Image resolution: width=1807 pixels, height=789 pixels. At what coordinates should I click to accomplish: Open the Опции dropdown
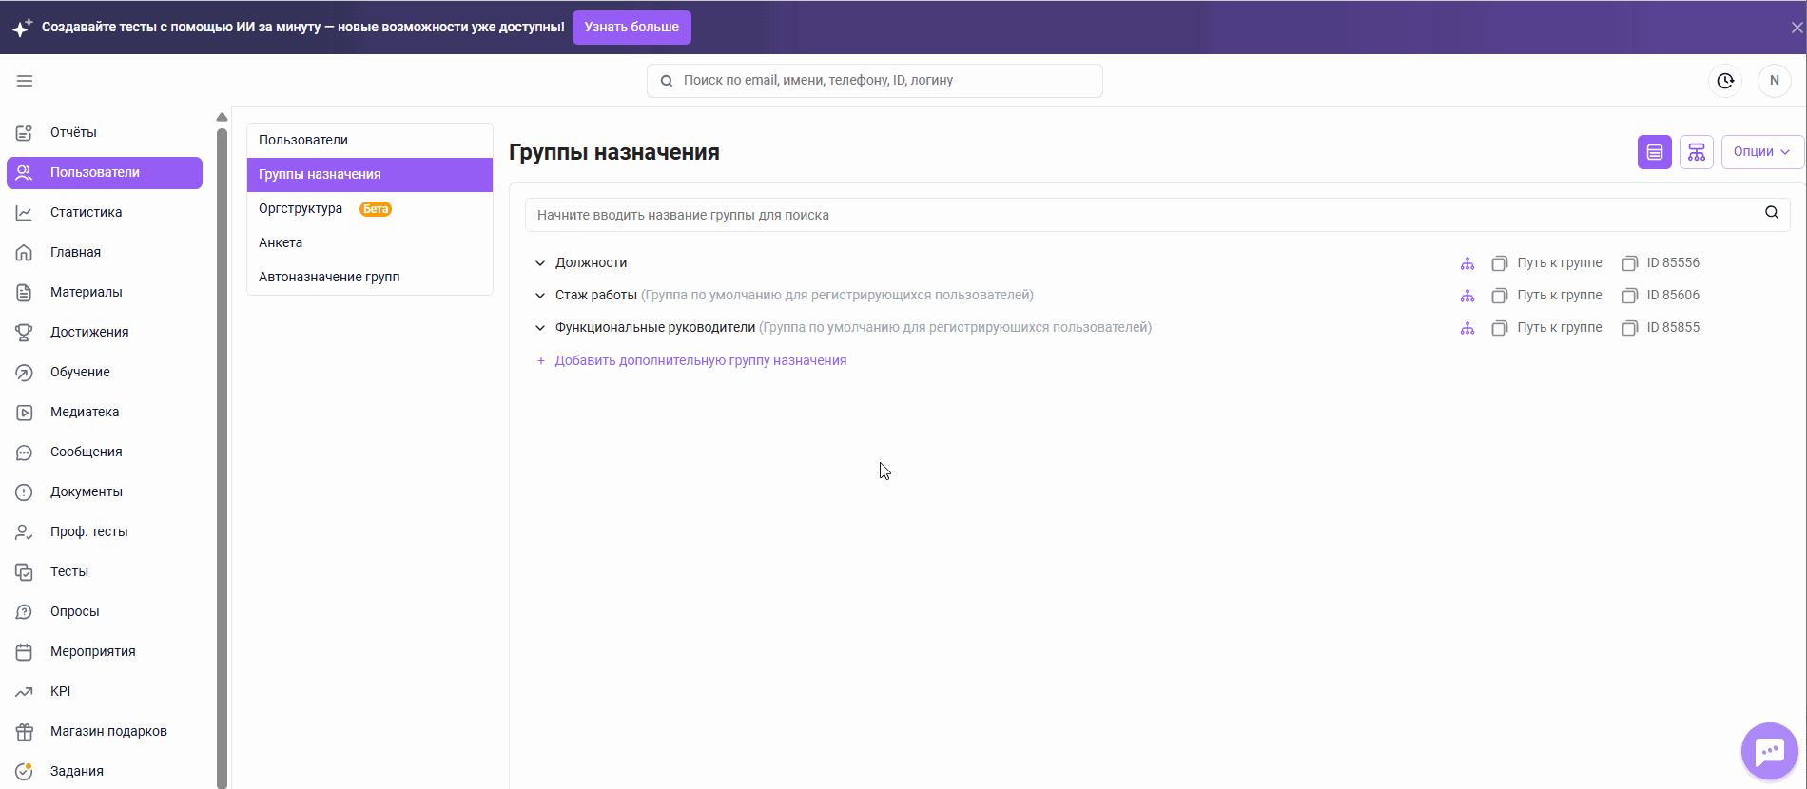coord(1762,152)
